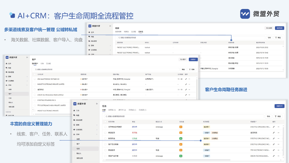Click pencil icon on 发送产品手册 task row
This screenshot has width=289, height=163.
[274, 156]
